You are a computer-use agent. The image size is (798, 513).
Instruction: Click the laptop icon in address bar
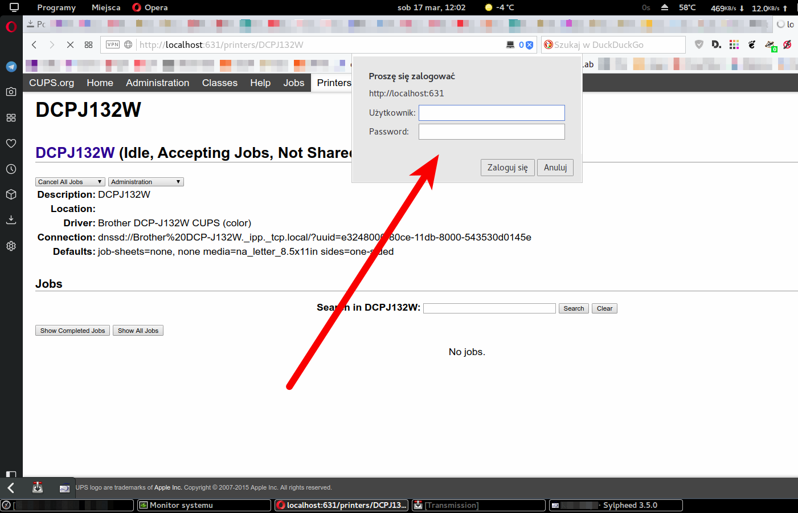(510, 44)
